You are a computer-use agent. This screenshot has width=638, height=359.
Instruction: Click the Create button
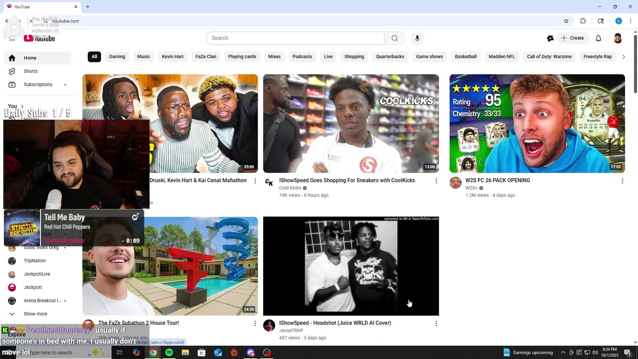click(572, 38)
